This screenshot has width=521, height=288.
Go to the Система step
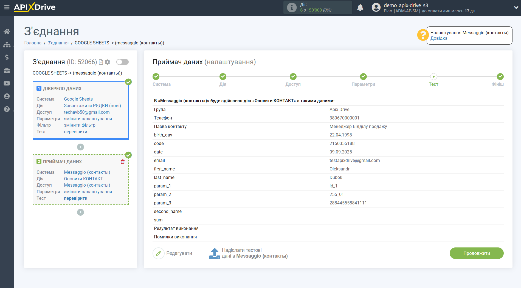pyautogui.click(x=156, y=77)
